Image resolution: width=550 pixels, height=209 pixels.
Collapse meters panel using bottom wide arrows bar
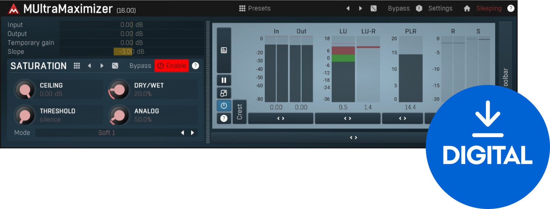tap(353, 138)
